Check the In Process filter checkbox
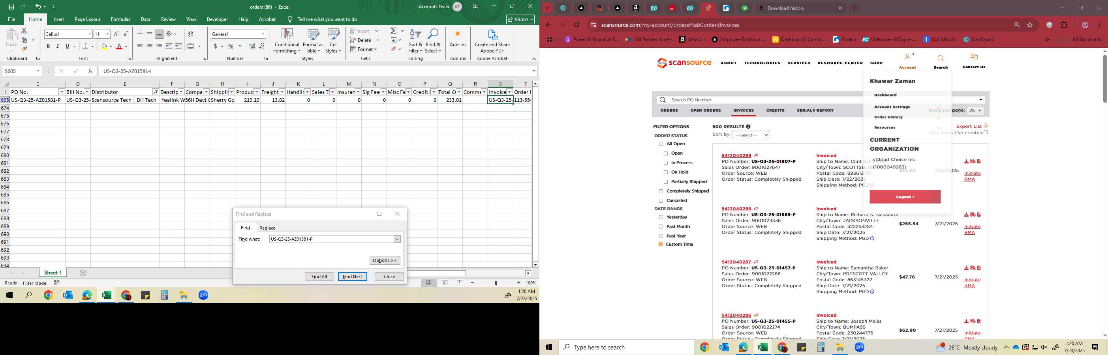Screen dimensions: 1108x355 tap(666, 163)
